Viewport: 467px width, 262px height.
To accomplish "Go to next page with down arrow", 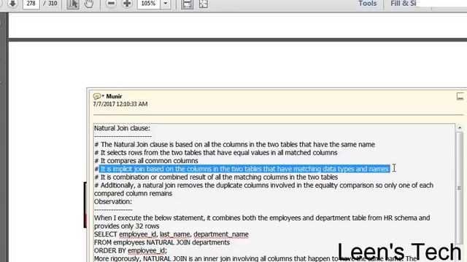I will [12, 4].
